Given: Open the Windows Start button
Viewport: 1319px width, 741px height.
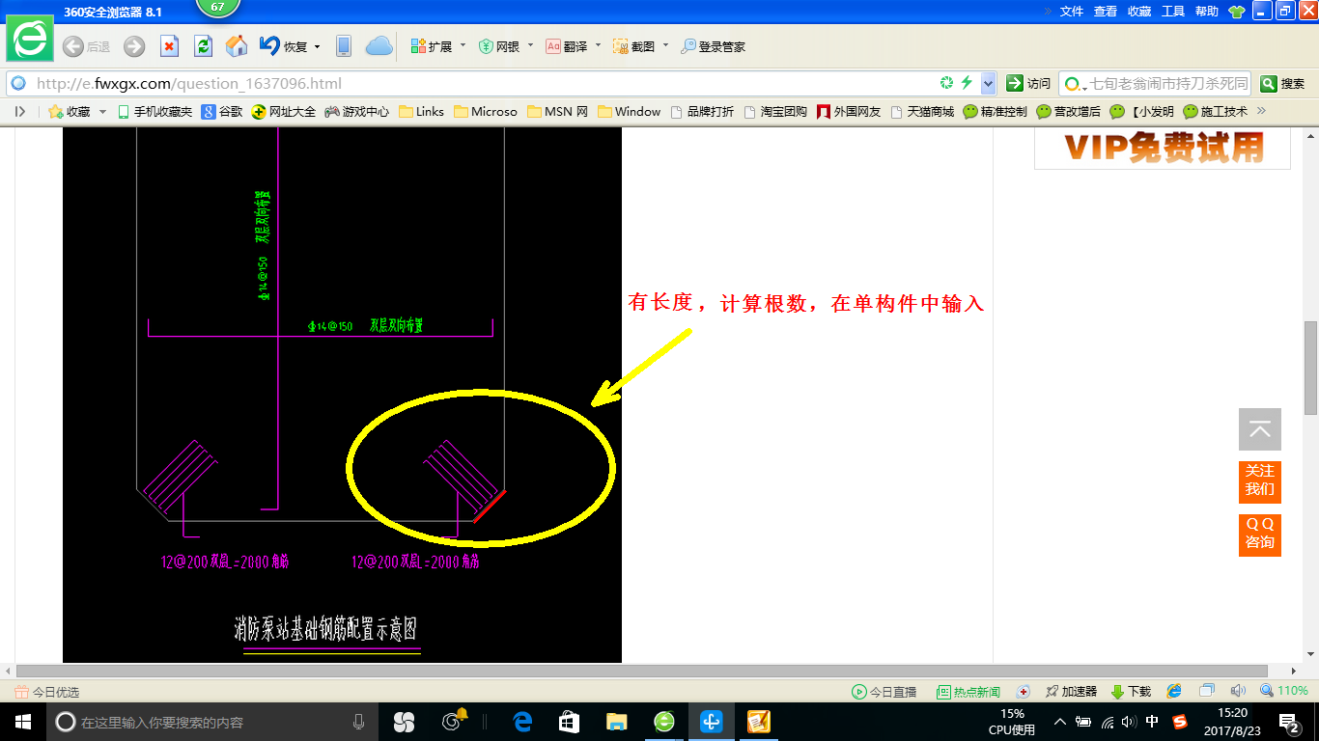Looking at the screenshot, I should 22,721.
